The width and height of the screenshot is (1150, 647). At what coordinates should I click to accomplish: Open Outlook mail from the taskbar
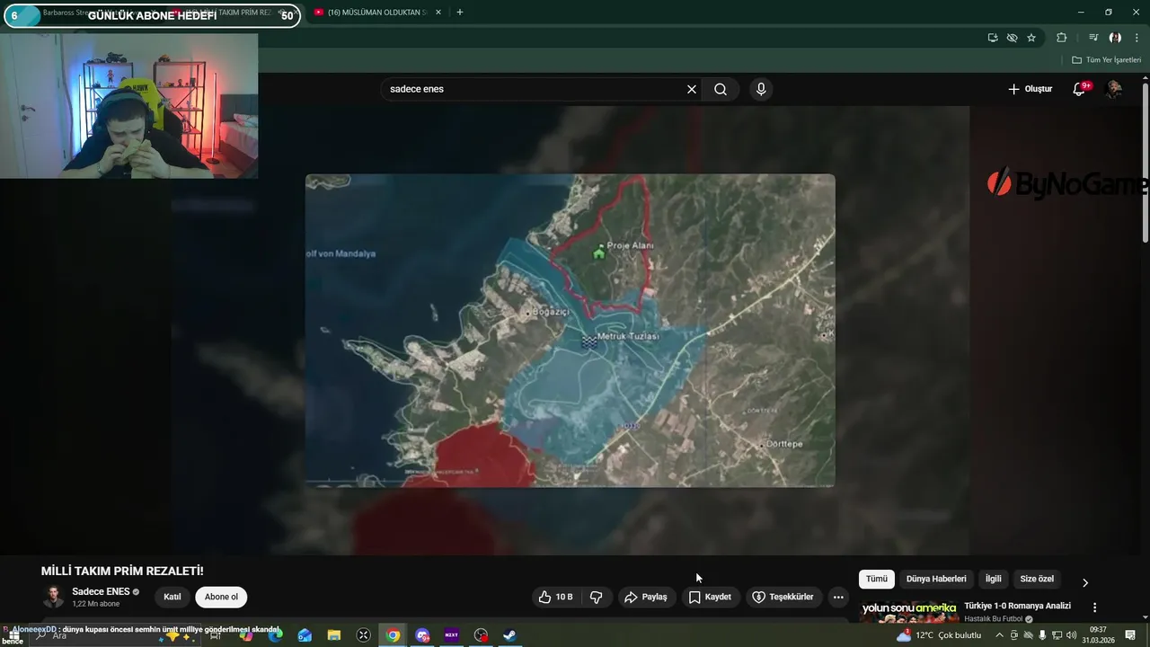pos(305,635)
